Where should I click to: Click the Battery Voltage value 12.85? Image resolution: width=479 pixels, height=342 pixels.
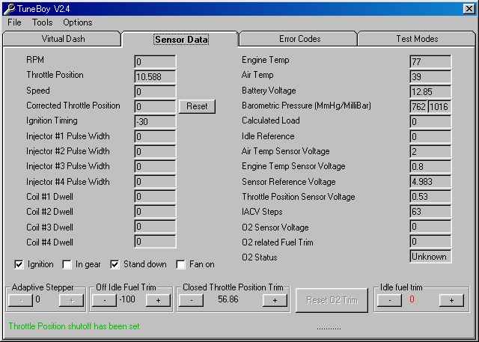pyautogui.click(x=430, y=91)
